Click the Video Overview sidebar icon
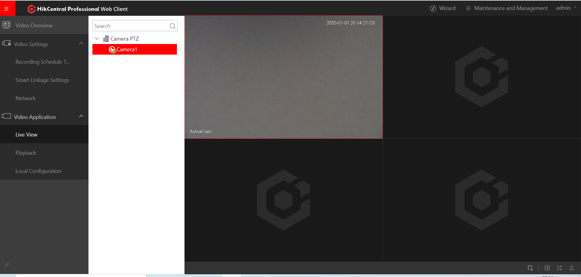 6,25
